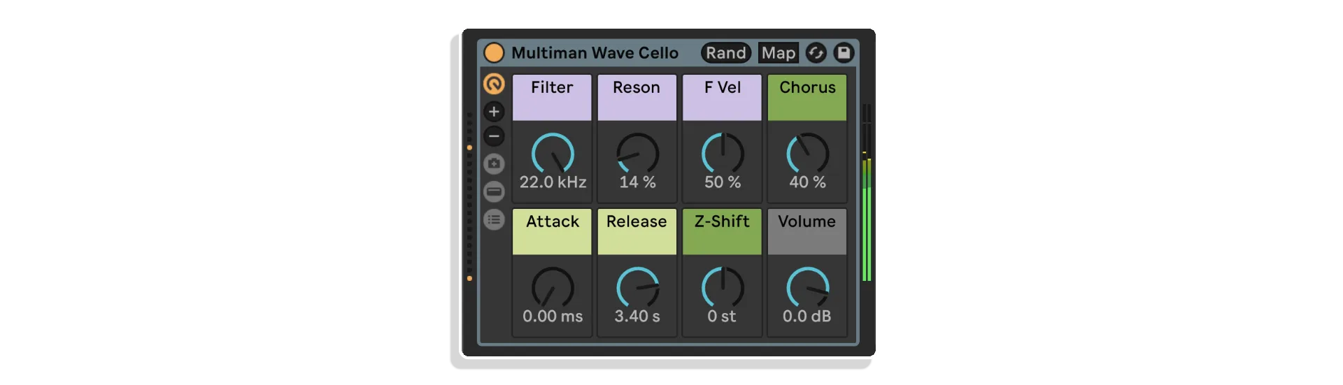Toggle the macro controls show/hide icon

(x=494, y=84)
